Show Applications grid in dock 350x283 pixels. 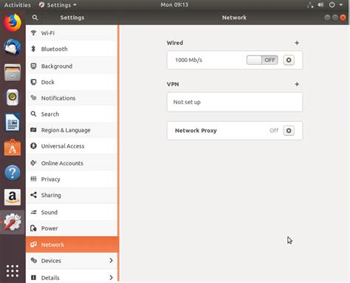(13, 271)
